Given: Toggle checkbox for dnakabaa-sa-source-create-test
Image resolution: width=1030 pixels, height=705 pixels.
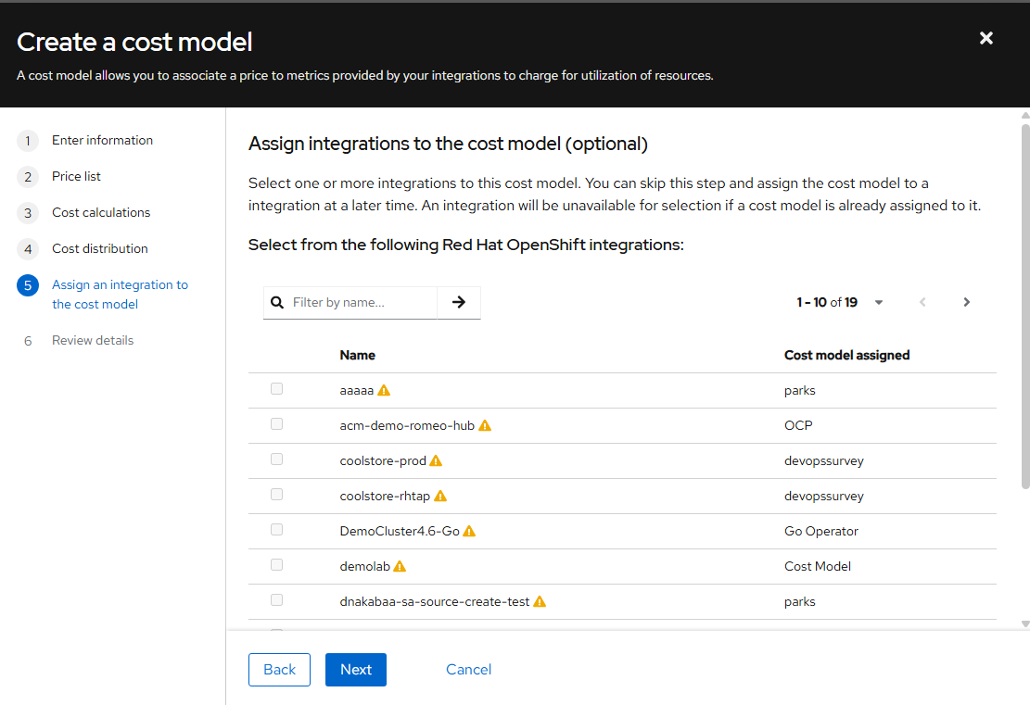Looking at the screenshot, I should pos(276,600).
